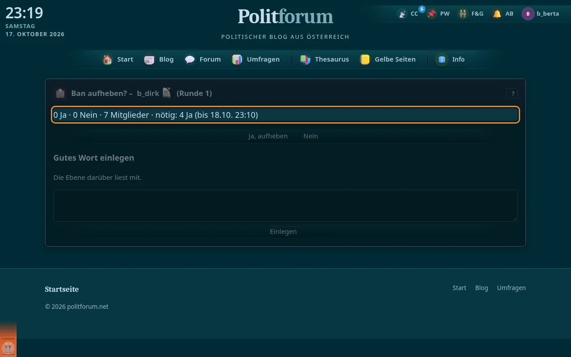Follow footer Umfragen link
Image resolution: width=571 pixels, height=357 pixels.
[x=511, y=288]
